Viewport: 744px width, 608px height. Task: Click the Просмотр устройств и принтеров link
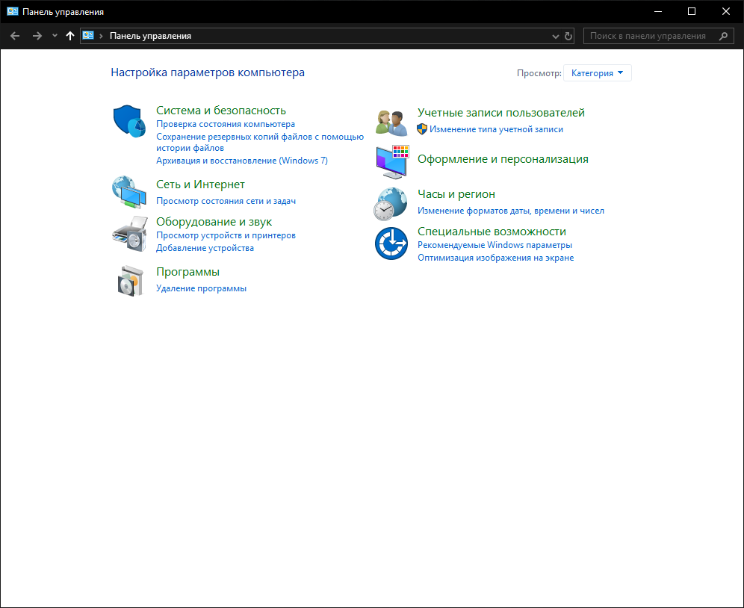pos(226,235)
